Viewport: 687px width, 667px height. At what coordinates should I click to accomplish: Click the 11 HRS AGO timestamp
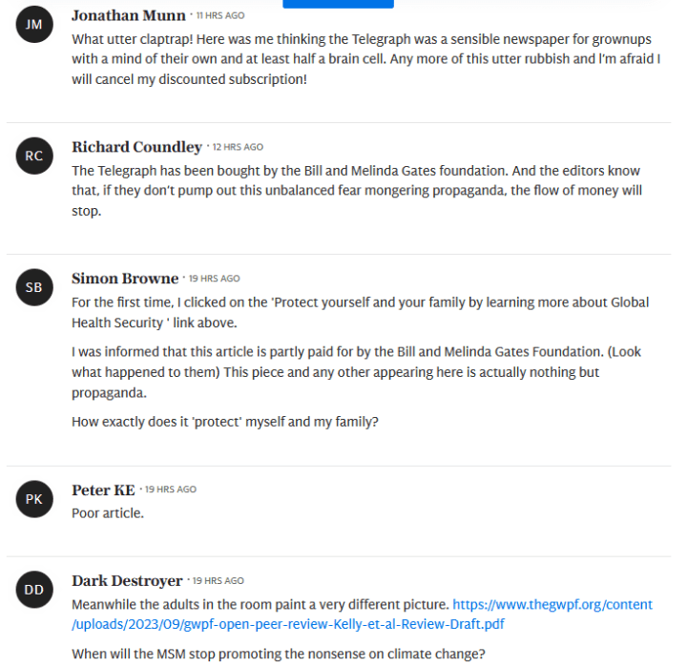220,16
